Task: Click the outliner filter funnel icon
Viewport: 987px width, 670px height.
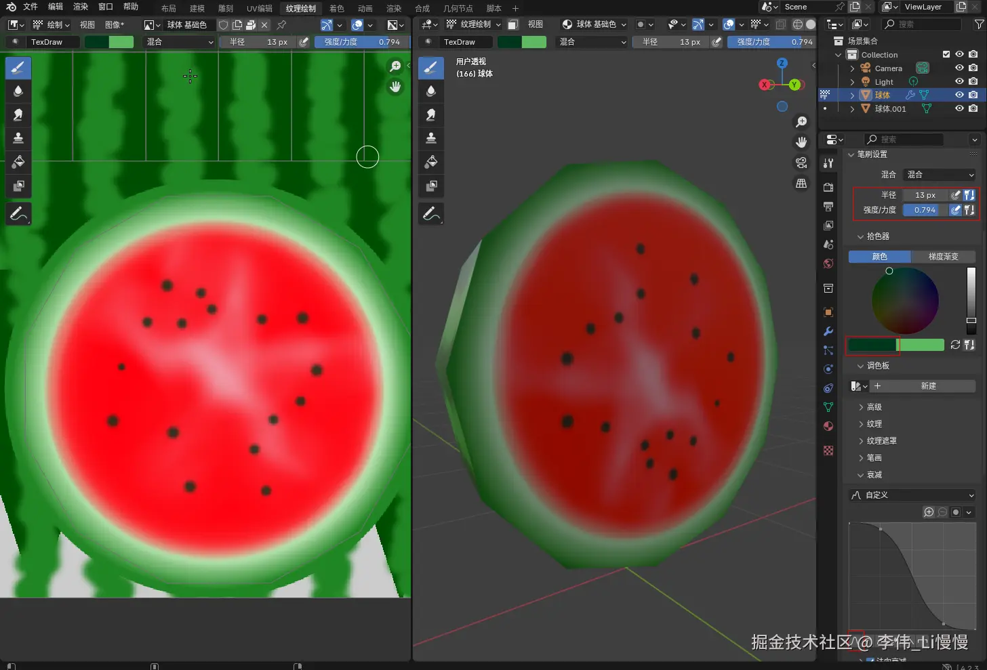Action: [979, 24]
